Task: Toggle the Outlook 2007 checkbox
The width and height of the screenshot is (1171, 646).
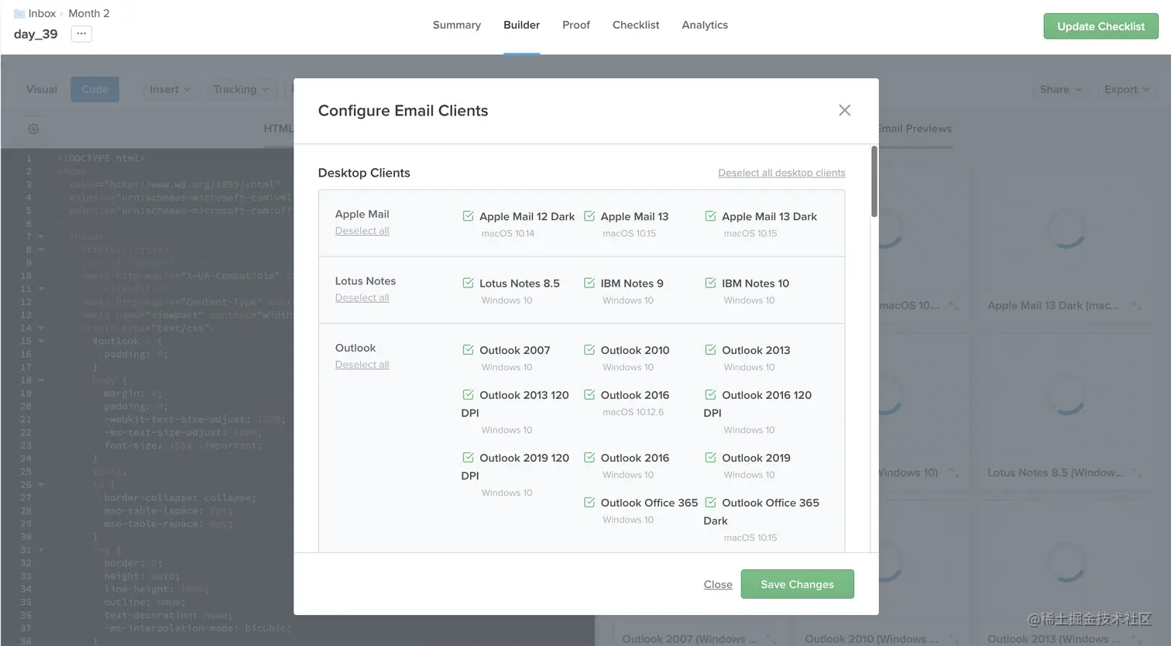Action: pos(468,349)
